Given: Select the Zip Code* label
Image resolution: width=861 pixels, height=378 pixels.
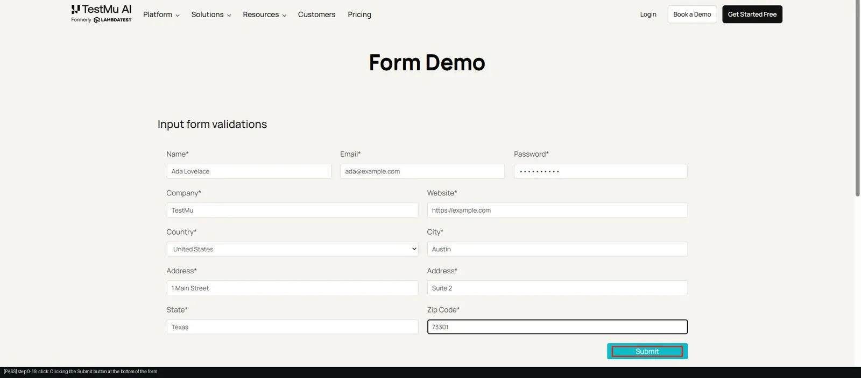Looking at the screenshot, I should coord(443,310).
